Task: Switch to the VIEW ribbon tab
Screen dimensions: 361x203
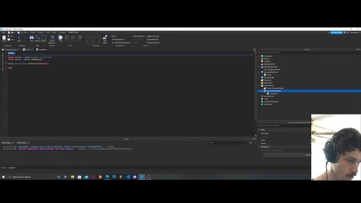Action: click(x=54, y=33)
